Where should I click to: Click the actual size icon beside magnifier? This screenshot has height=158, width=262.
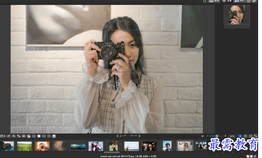[250, 136]
